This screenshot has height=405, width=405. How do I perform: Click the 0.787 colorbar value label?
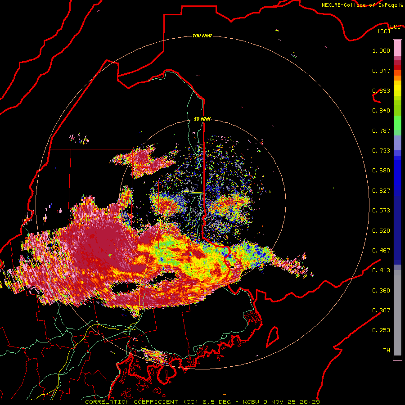381,130
